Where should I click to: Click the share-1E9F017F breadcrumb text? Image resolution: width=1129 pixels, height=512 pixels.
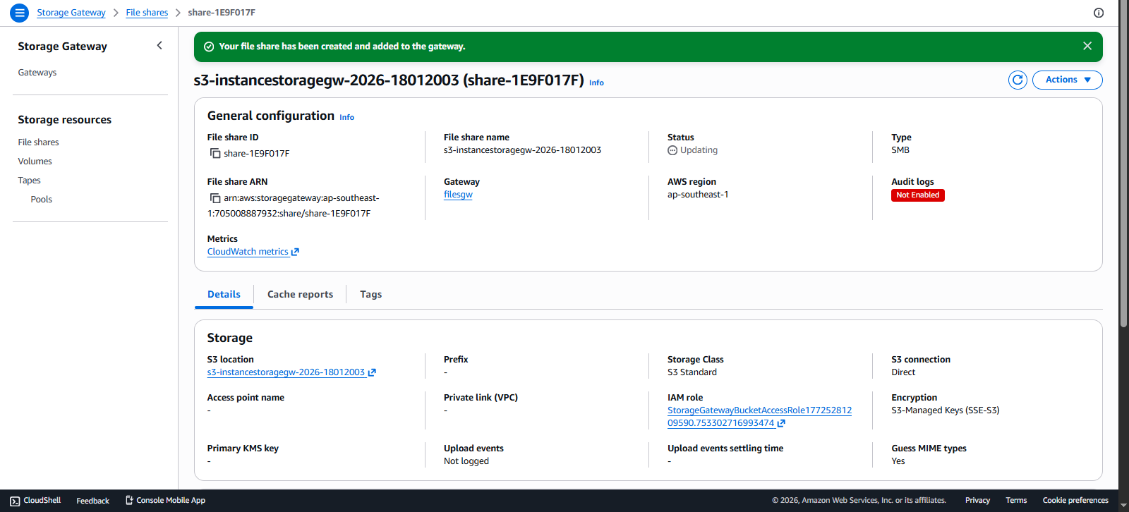point(222,13)
